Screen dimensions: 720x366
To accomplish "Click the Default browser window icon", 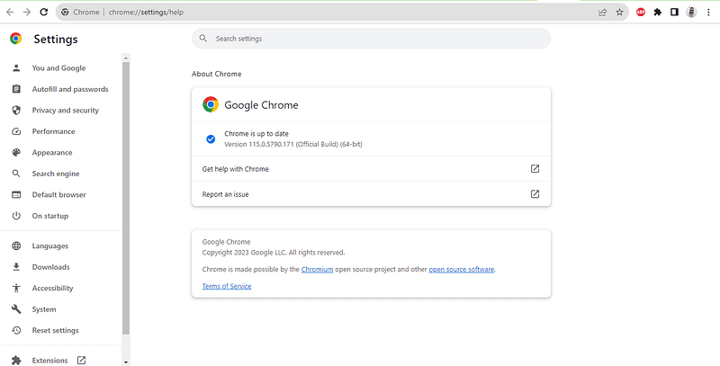I will [16, 194].
